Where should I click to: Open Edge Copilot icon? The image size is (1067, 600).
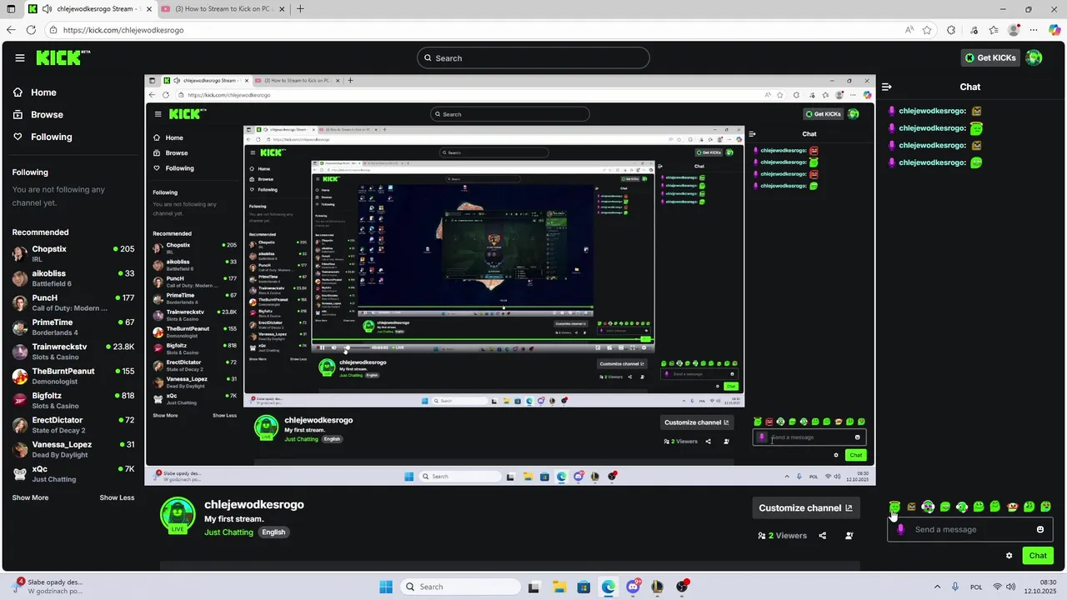pos(1054,30)
